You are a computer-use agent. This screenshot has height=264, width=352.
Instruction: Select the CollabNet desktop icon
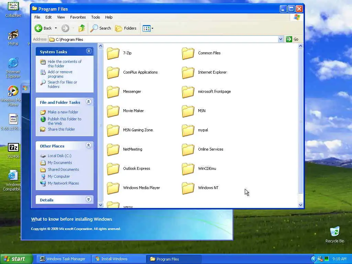coord(13,9)
